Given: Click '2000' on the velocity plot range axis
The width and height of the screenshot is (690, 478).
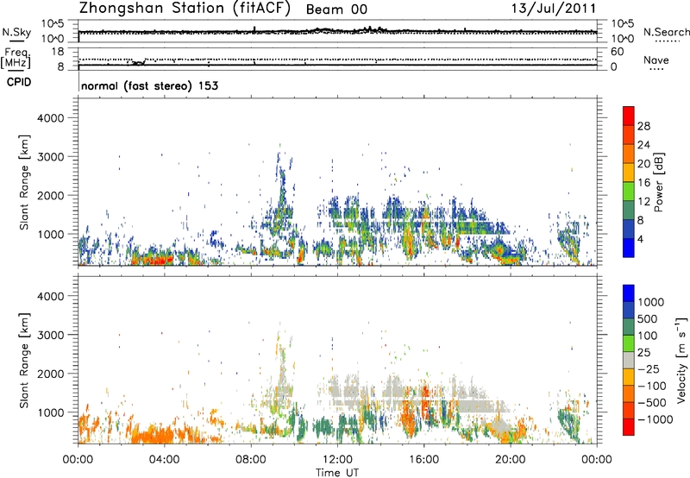Looking at the screenshot, I should click(x=50, y=374).
